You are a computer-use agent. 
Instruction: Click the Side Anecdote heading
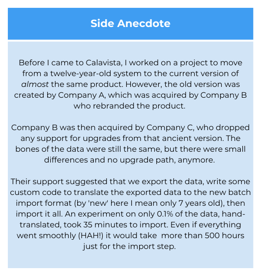pyautogui.click(x=130, y=24)
